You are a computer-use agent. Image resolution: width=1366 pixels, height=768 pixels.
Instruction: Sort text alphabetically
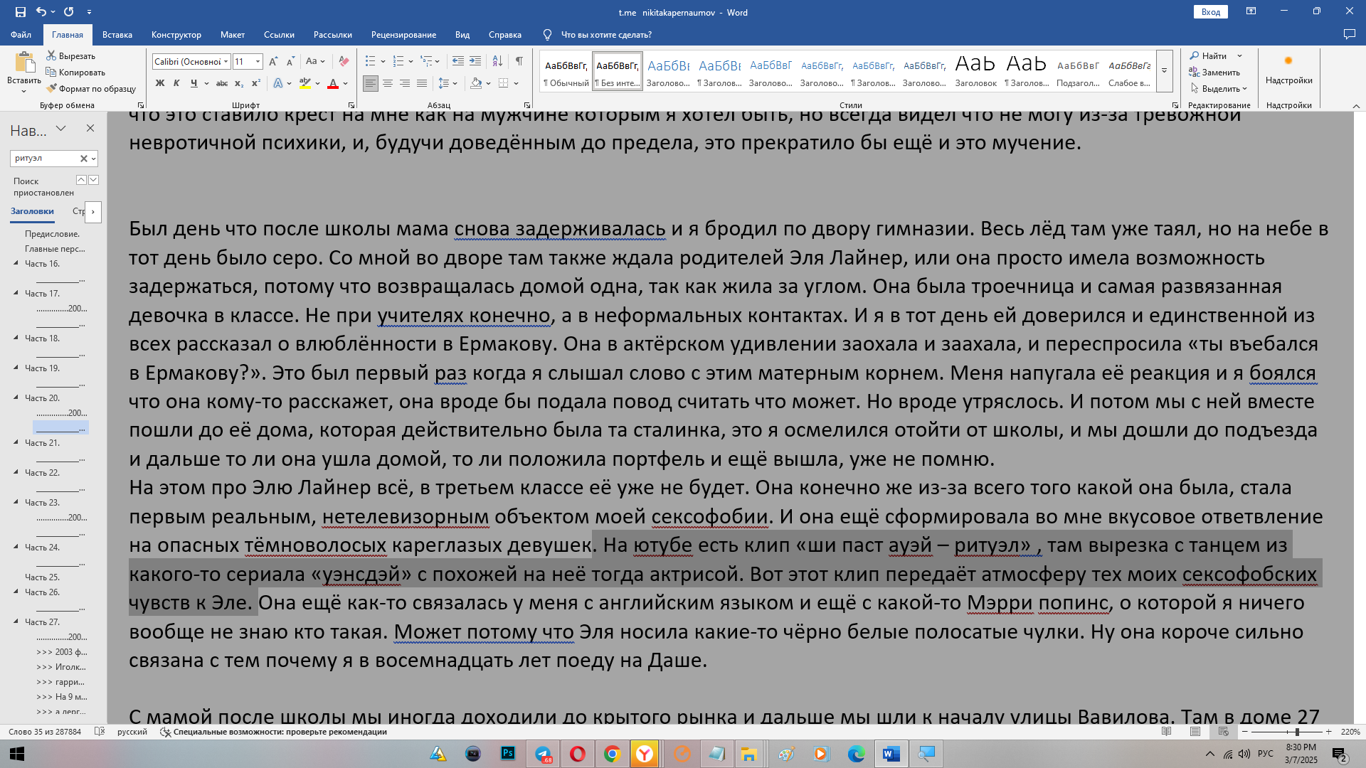coord(497,62)
